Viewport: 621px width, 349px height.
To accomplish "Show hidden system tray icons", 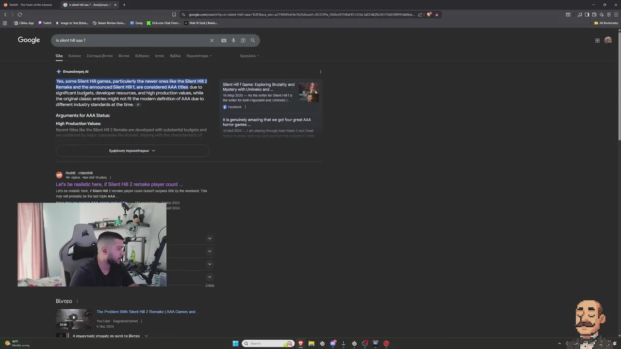I will pos(559,343).
